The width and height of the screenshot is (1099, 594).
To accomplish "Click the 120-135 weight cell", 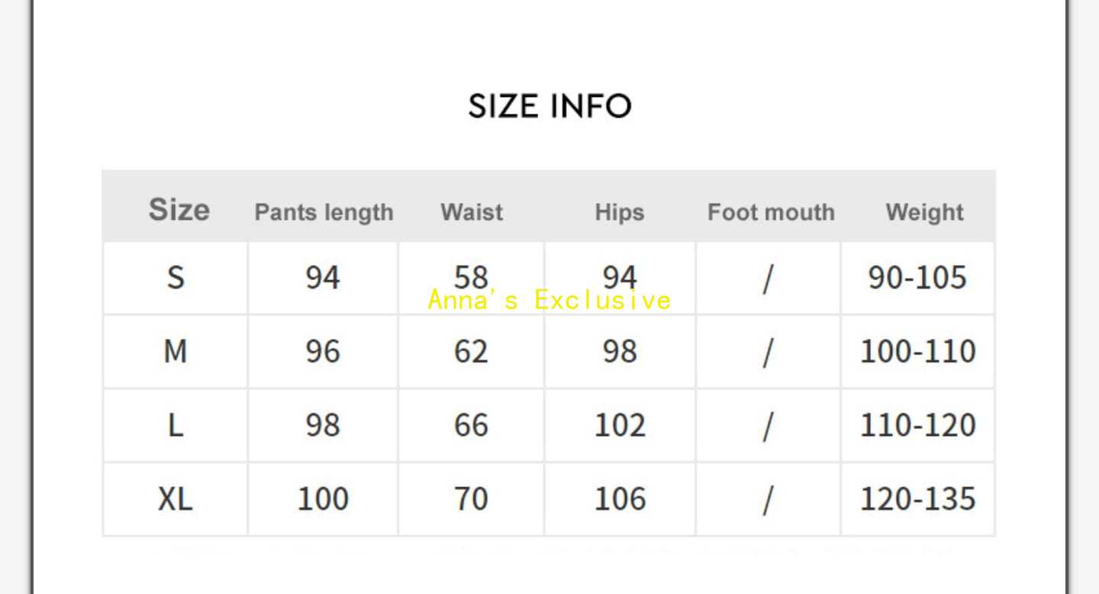I will point(917,499).
